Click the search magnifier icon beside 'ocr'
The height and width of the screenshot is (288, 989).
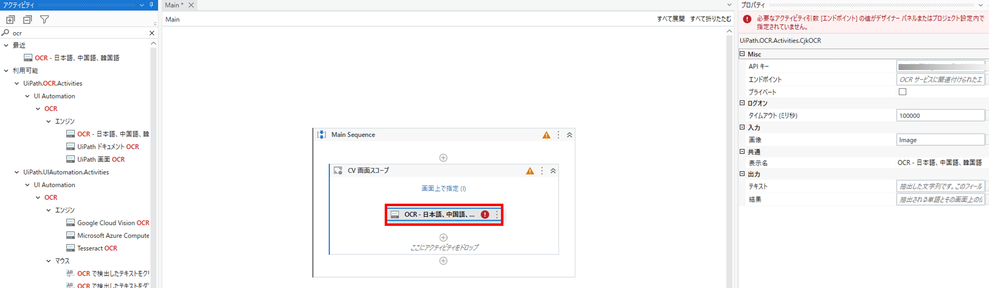(x=5, y=33)
